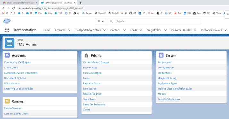229x119 pixels.
Task: Open the 'LWC' bookmark
Action: pos(59,13)
